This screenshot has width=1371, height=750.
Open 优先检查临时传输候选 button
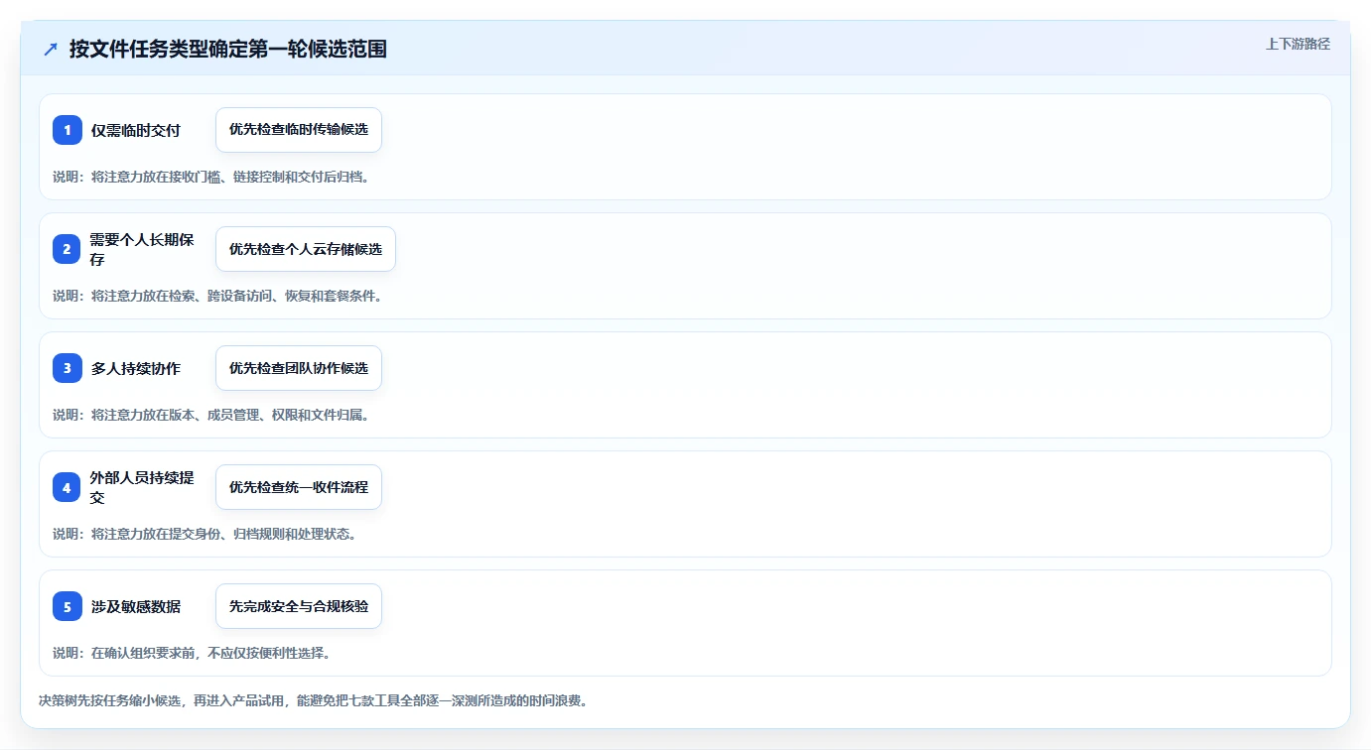[x=299, y=130]
